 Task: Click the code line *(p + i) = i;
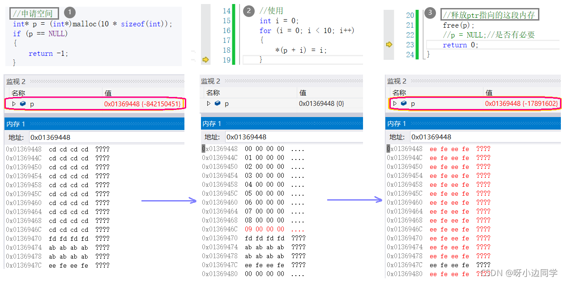[x=301, y=50]
